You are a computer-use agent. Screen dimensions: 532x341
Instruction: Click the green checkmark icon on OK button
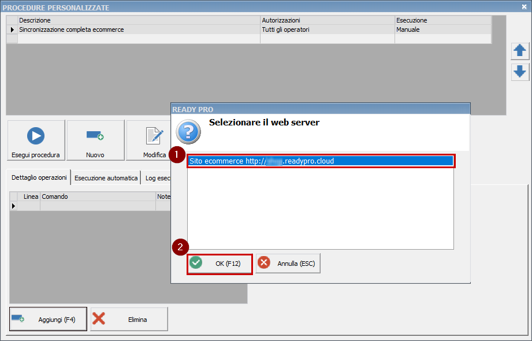[x=196, y=262]
